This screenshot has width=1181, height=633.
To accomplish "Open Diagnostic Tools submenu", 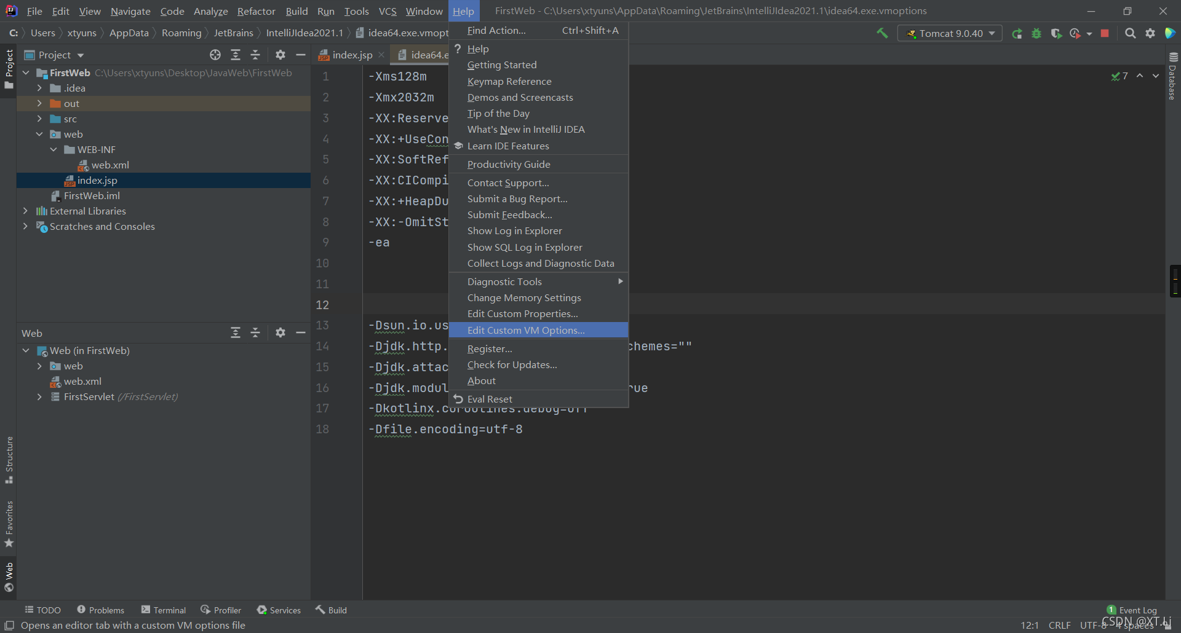I will click(x=539, y=281).
